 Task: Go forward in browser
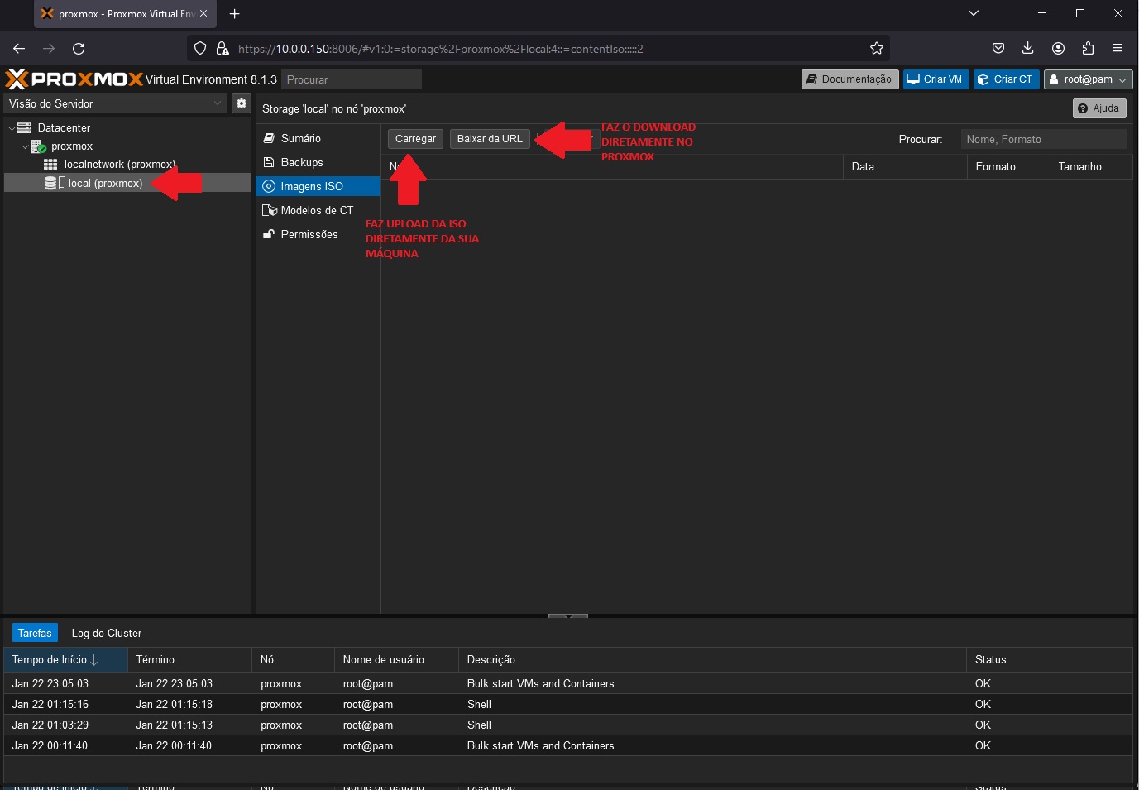pos(49,49)
